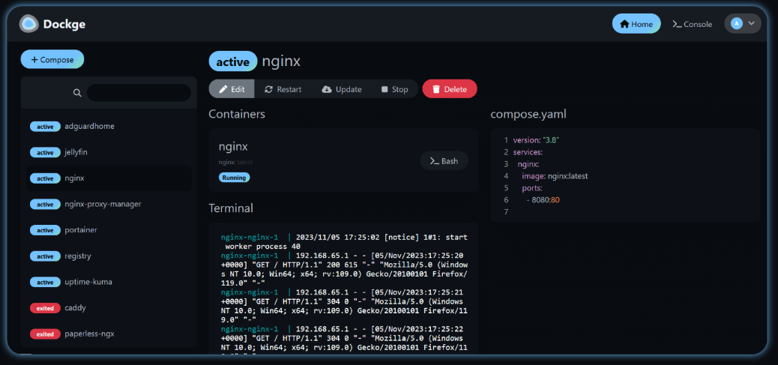Open the Console tab
The height and width of the screenshot is (365, 778).
coord(692,24)
